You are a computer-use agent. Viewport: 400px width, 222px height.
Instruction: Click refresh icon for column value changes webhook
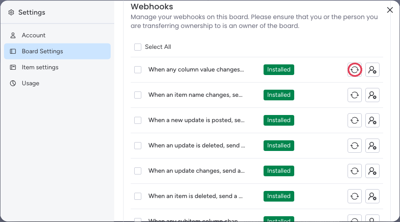(355, 70)
